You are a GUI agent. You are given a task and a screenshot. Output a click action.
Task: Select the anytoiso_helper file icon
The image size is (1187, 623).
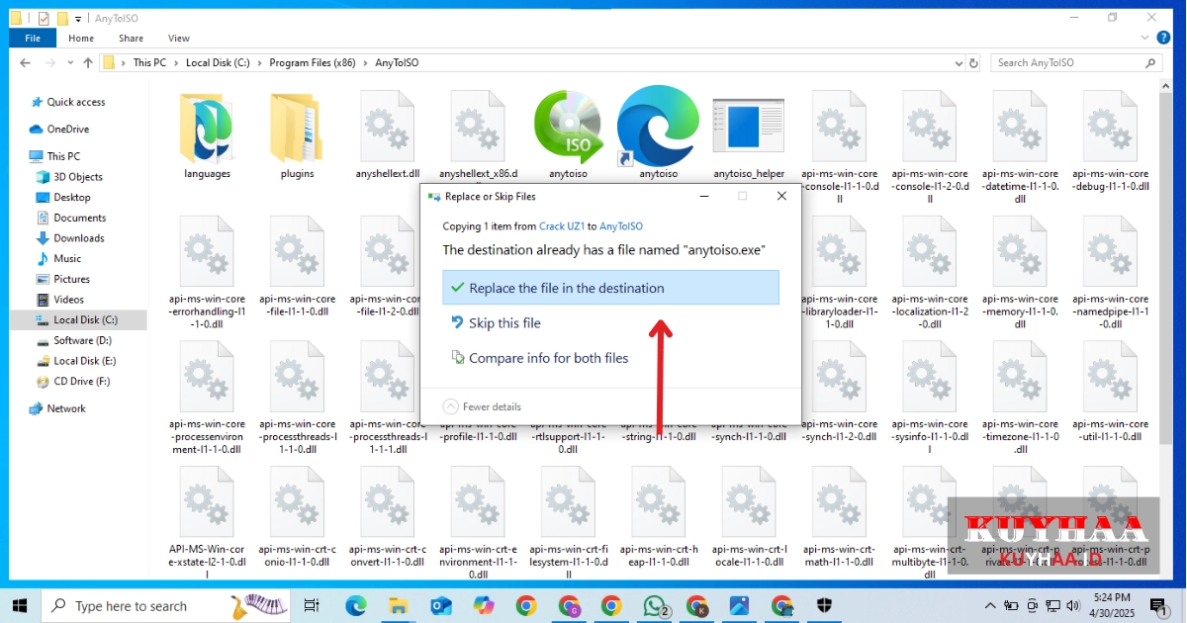click(748, 129)
